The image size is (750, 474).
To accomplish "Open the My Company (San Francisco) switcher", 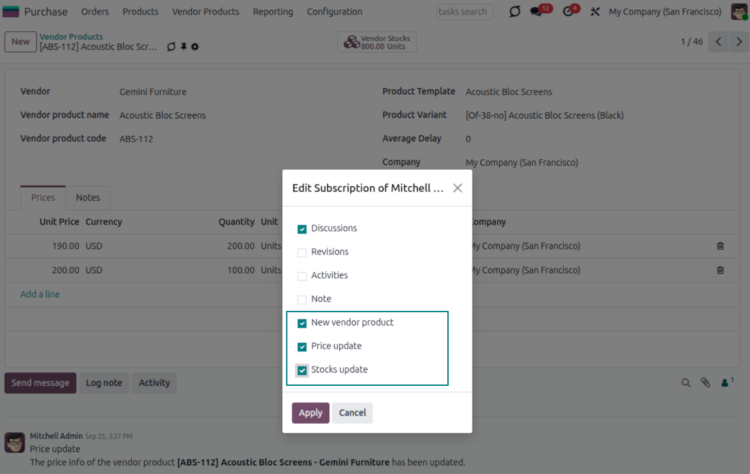I will pos(665,11).
